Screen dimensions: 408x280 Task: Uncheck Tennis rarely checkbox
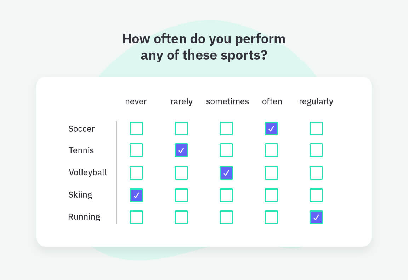pos(181,150)
